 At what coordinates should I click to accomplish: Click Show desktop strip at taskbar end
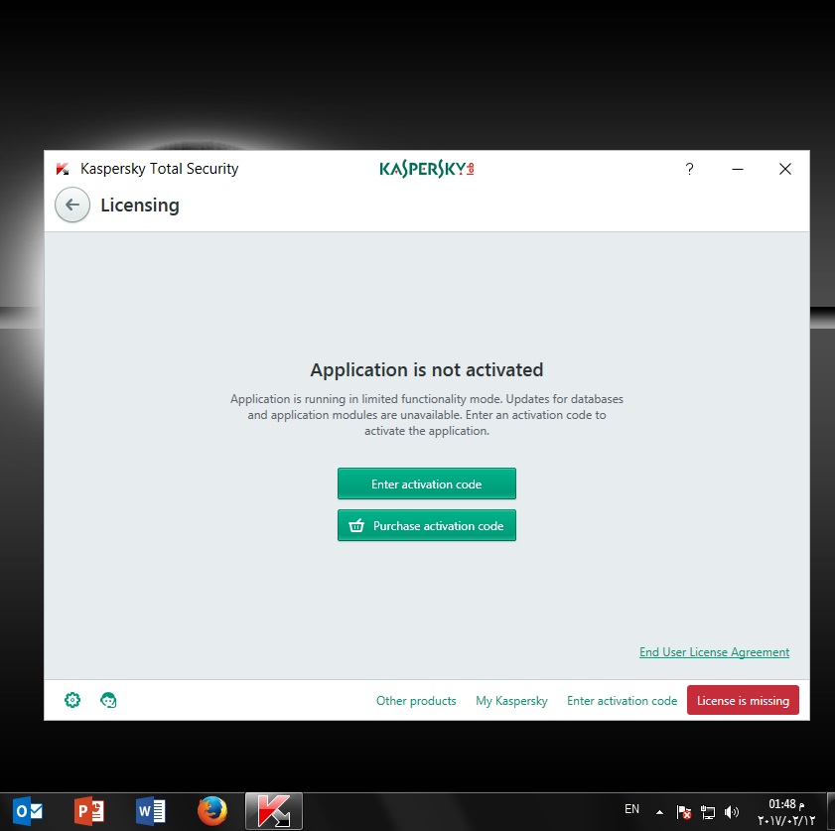tap(831, 811)
